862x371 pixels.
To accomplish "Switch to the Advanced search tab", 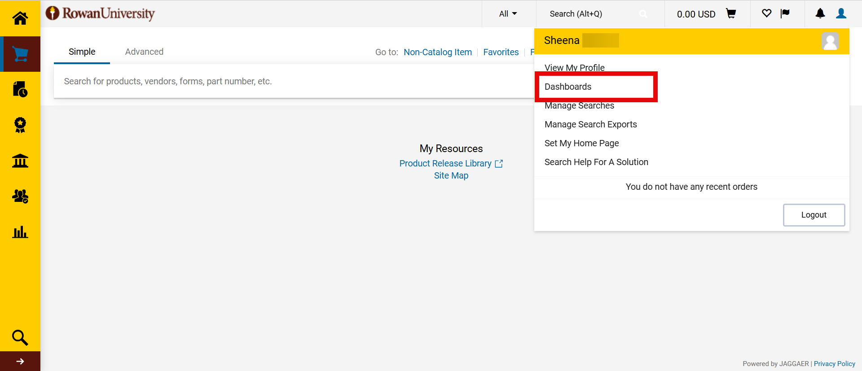I will [x=144, y=52].
